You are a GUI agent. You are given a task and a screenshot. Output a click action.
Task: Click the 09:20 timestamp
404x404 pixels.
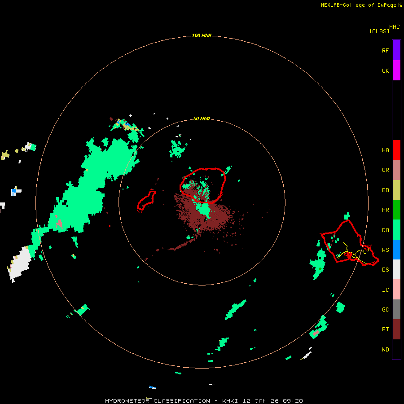(x=293, y=401)
